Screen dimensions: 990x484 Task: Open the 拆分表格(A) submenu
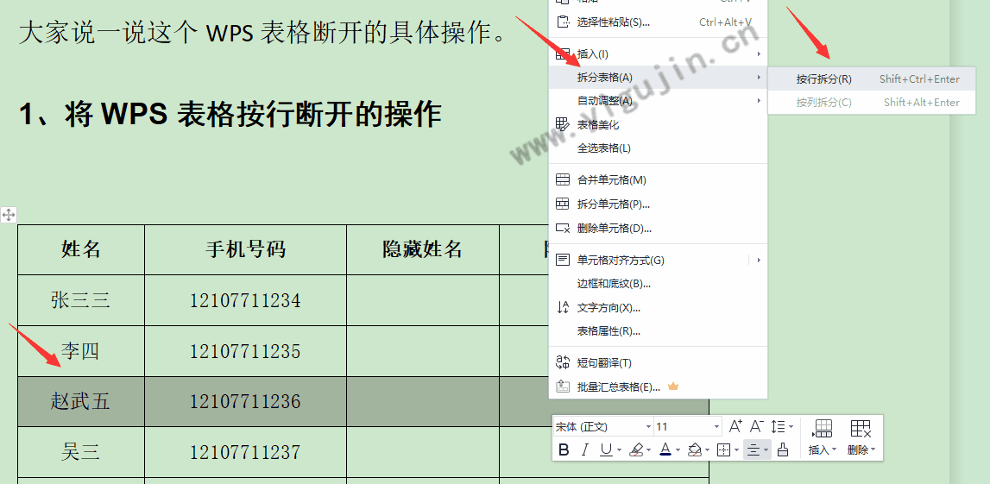click(658, 77)
